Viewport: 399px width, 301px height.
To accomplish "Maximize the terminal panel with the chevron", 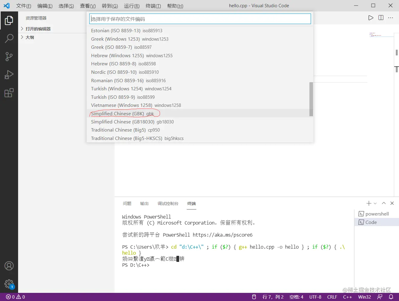I will (x=384, y=203).
